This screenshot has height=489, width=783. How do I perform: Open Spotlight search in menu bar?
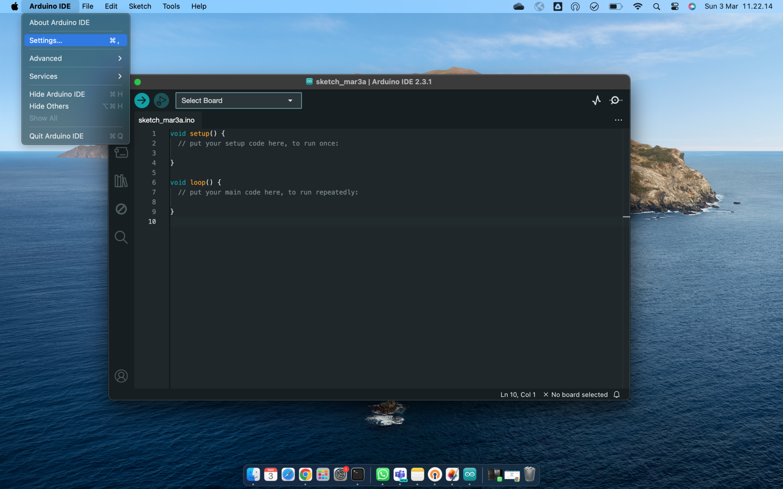tap(657, 7)
